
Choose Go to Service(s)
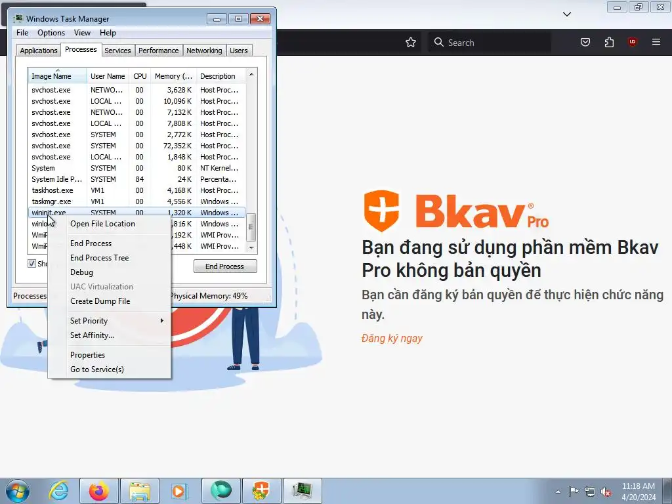point(110,369)
